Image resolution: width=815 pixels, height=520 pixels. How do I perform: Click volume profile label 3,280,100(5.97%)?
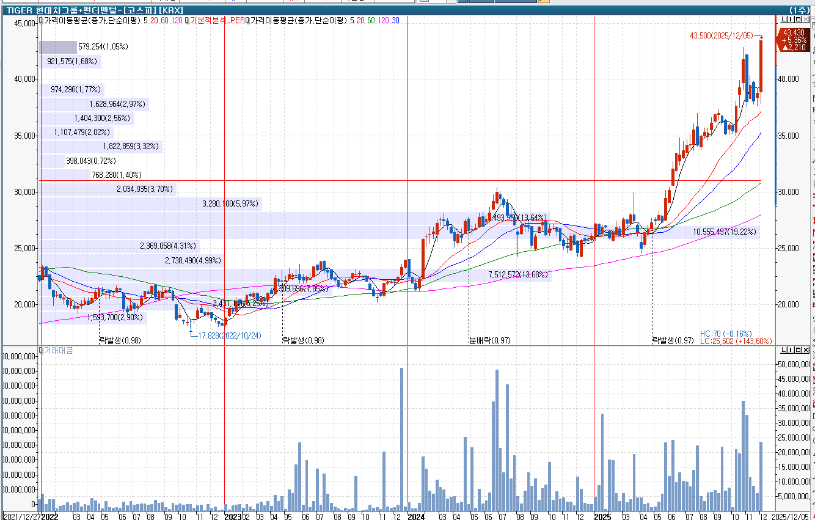tap(230, 203)
